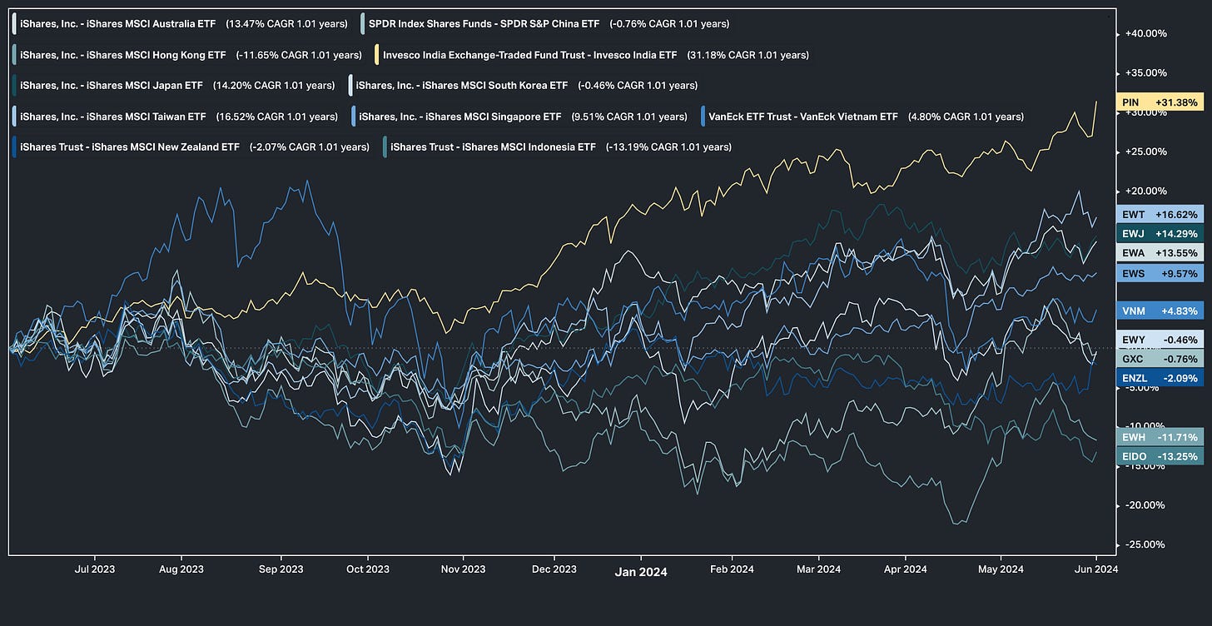Click the Feb 2024 date axis label
Image resolution: width=1212 pixels, height=626 pixels.
click(731, 569)
